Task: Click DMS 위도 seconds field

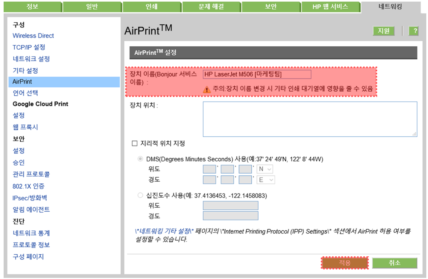Action: coord(245,169)
